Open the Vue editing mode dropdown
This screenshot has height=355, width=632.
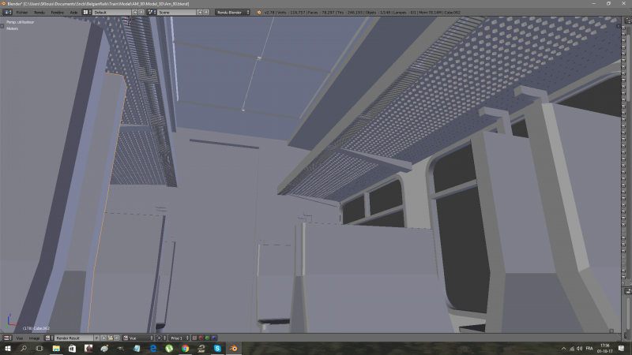[x=137, y=338]
